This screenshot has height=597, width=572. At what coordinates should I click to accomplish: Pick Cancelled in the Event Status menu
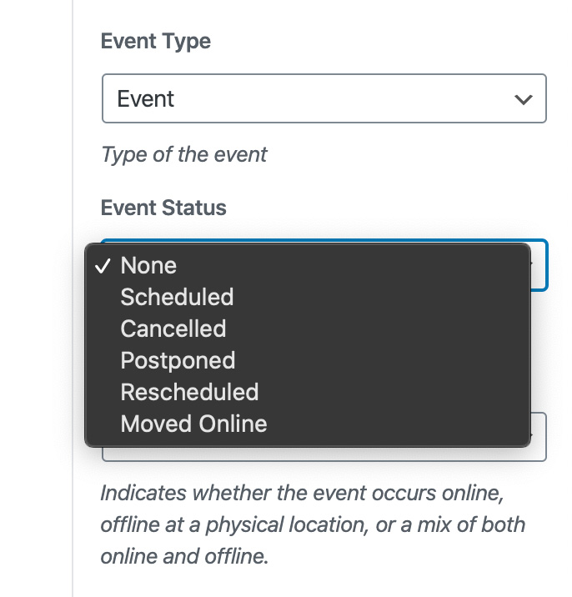point(173,329)
